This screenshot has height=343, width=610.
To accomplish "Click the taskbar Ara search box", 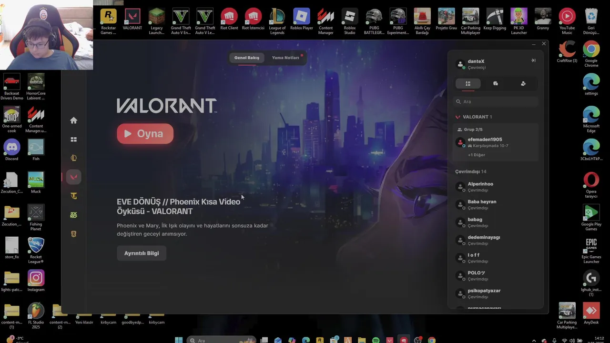I will coord(222,340).
